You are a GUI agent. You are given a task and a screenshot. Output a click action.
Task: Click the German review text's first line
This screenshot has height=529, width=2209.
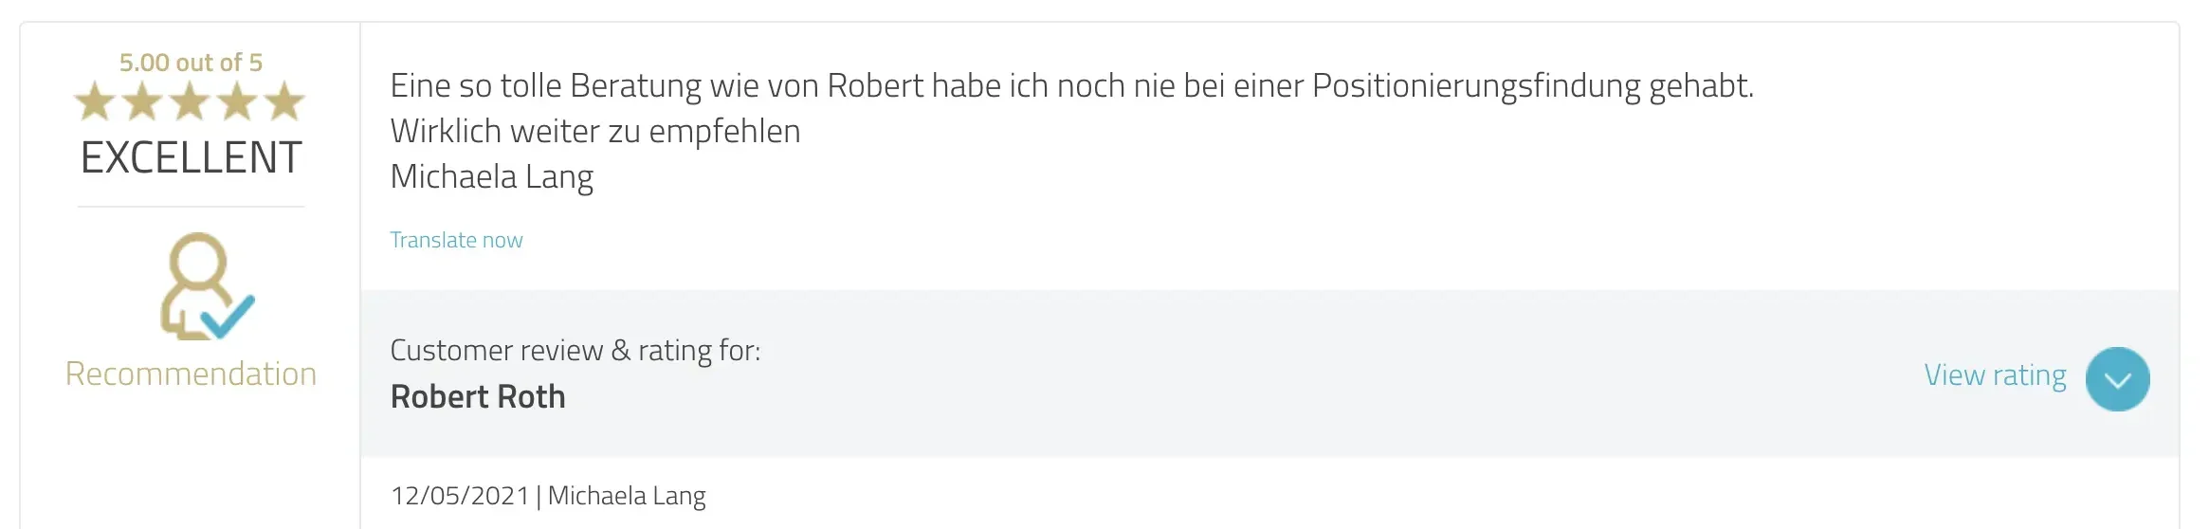(1071, 85)
